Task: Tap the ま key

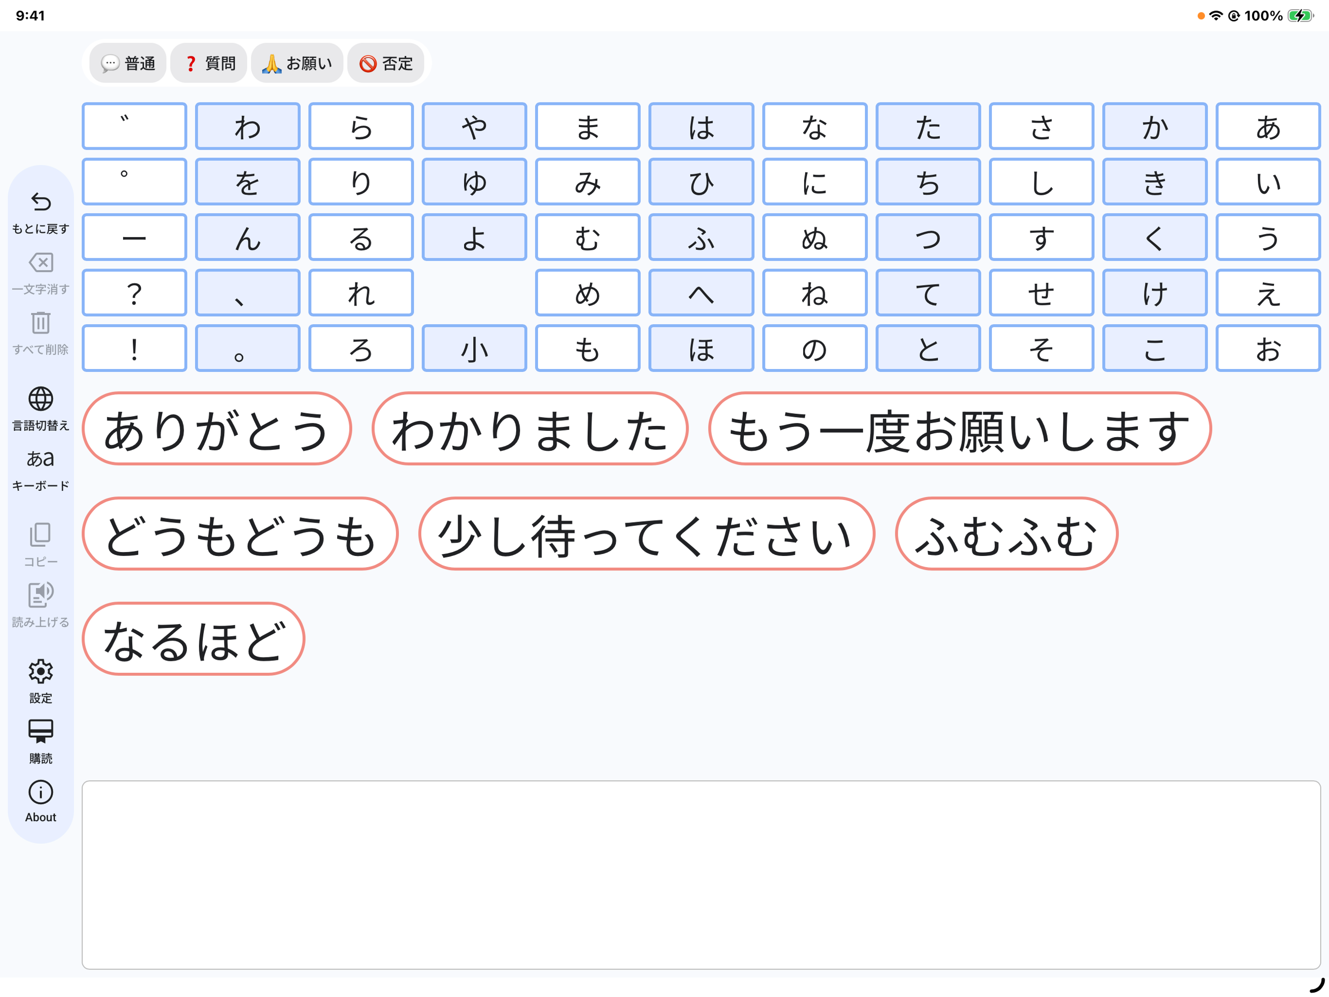Action: (x=588, y=126)
